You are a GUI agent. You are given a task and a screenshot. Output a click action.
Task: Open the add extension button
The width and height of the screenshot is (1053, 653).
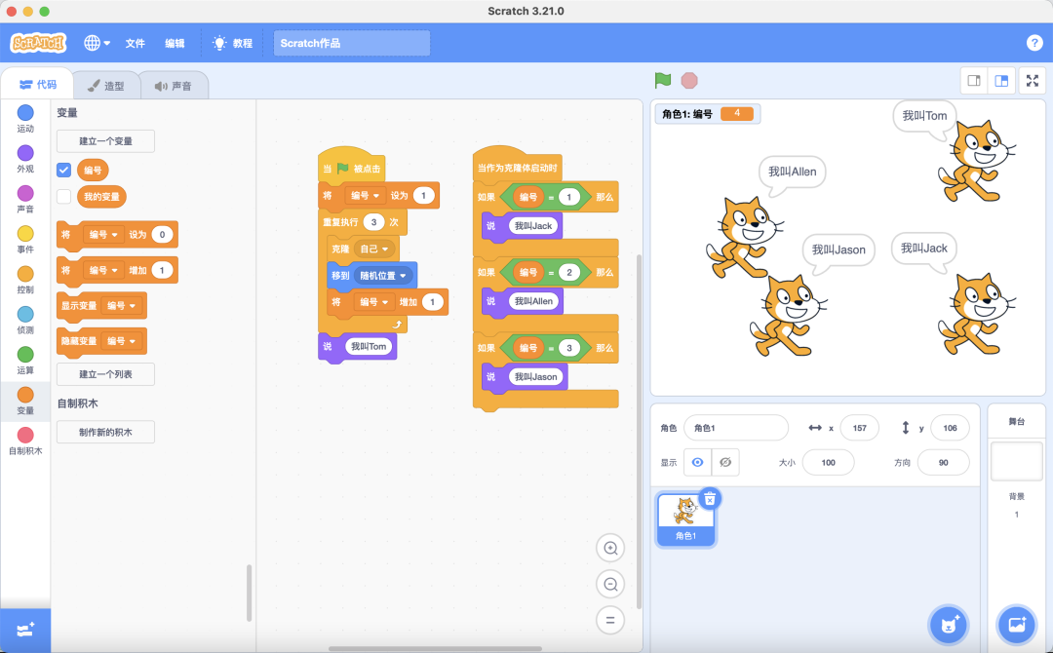click(x=25, y=631)
